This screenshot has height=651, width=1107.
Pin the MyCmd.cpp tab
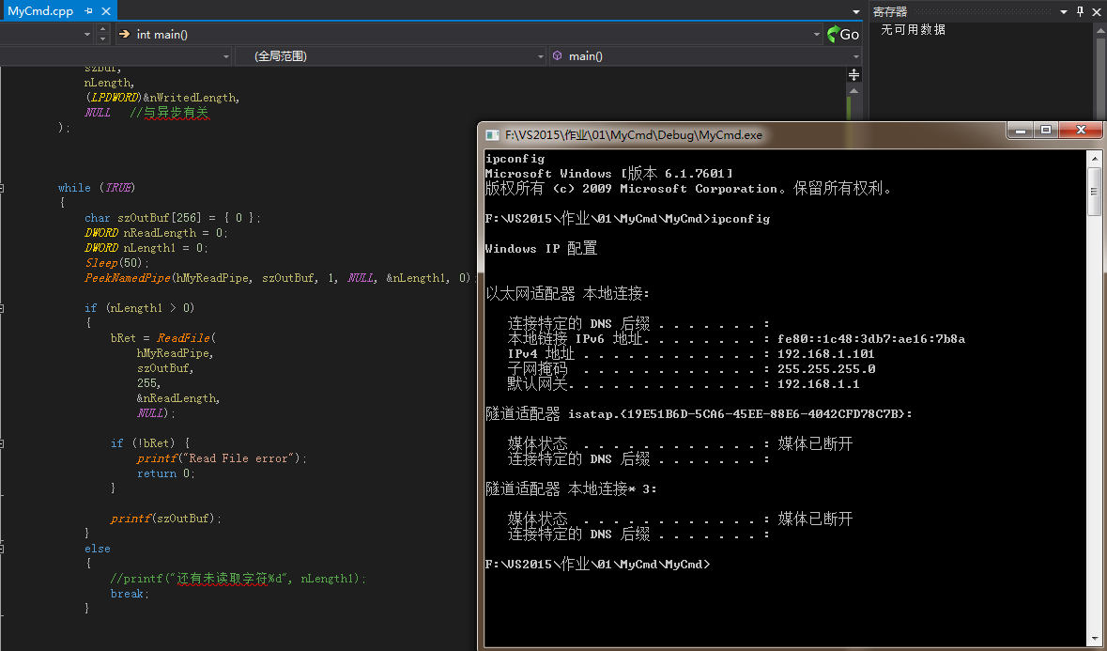click(88, 11)
